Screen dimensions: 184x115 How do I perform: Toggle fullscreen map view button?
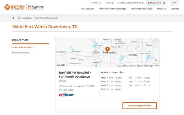(x=155, y=61)
